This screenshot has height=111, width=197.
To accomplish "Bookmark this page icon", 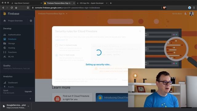I will (28, 8).
